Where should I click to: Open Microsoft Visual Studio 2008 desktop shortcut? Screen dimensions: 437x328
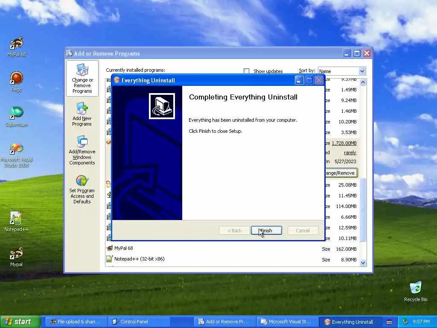(17, 155)
